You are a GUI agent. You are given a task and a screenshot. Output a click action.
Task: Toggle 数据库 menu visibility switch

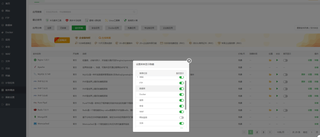pos(182,89)
